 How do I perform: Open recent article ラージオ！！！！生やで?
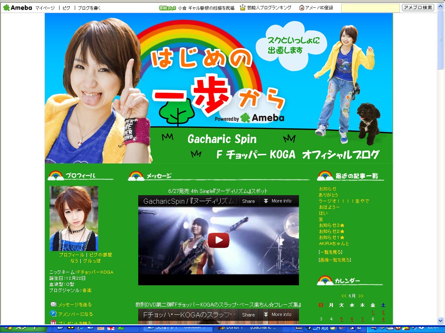coord(344,201)
